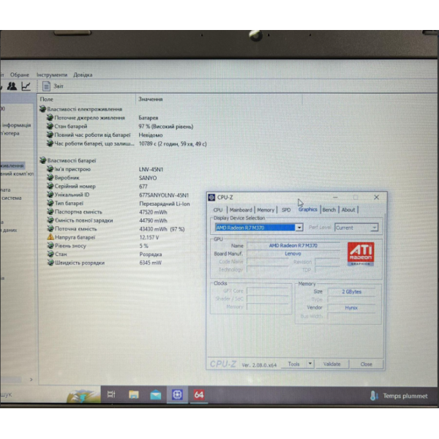The height and width of the screenshot is (439, 439).
Task: Click the icon beside Властивості батареї
Action: click(x=43, y=160)
